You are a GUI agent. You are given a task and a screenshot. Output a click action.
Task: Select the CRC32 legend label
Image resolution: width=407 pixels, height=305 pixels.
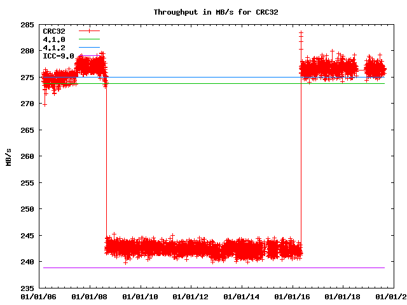click(x=54, y=30)
